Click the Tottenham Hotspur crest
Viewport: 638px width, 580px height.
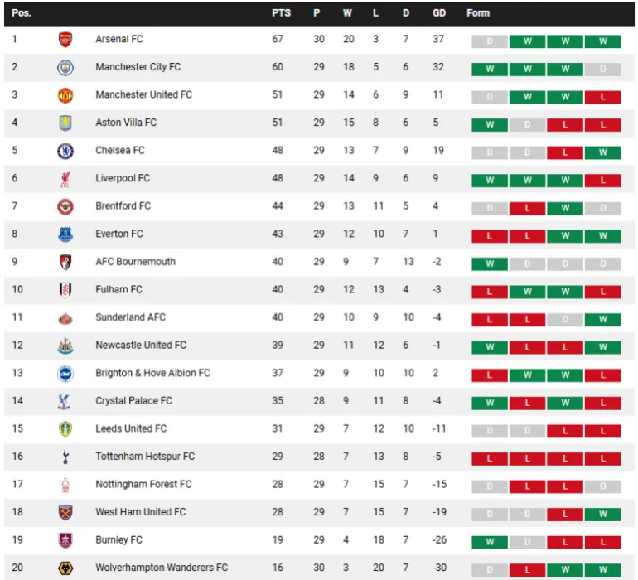[x=65, y=457]
